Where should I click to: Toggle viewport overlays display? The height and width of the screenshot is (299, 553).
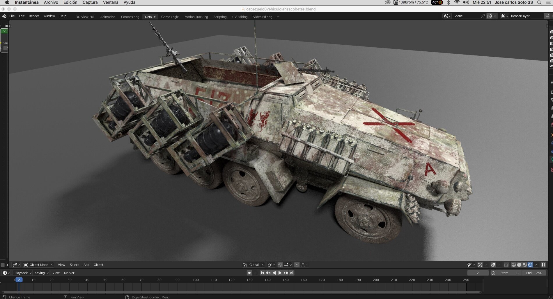point(493,265)
